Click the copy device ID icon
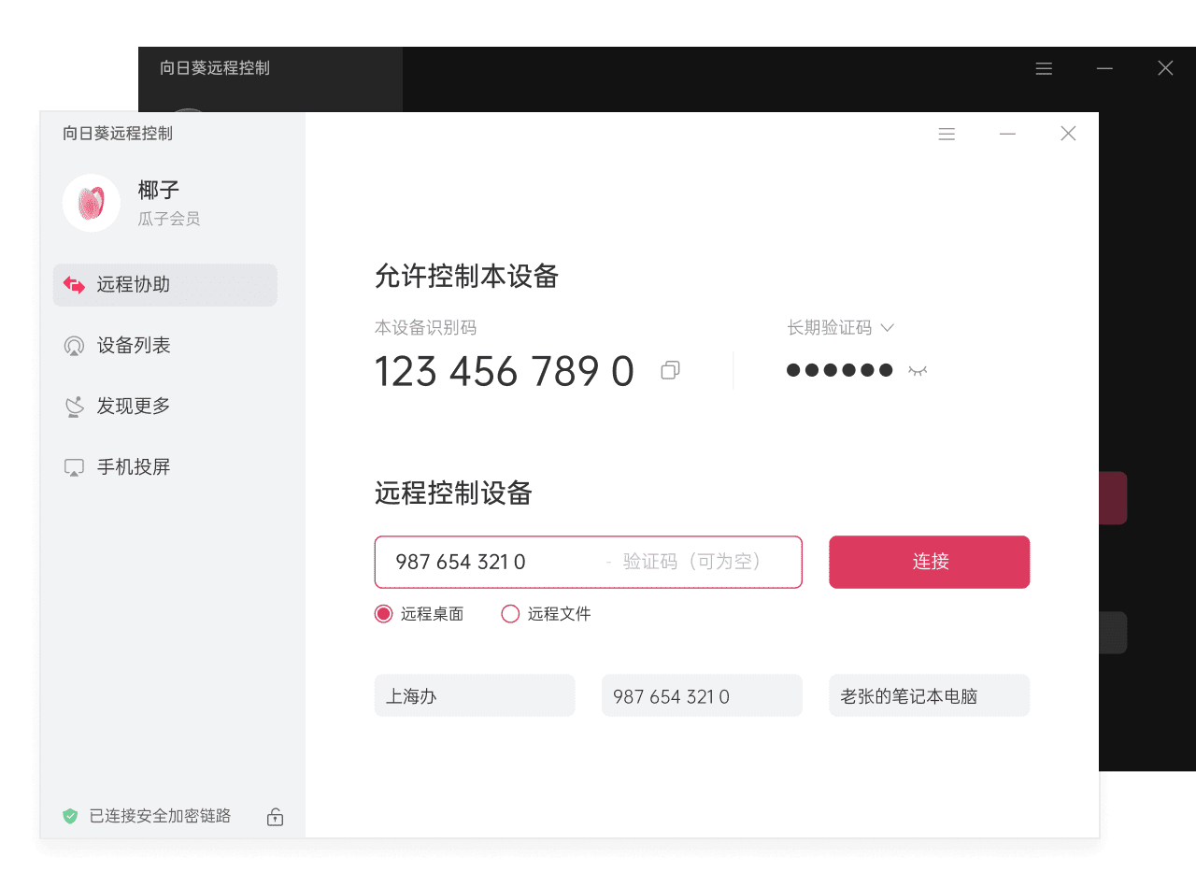 (670, 371)
